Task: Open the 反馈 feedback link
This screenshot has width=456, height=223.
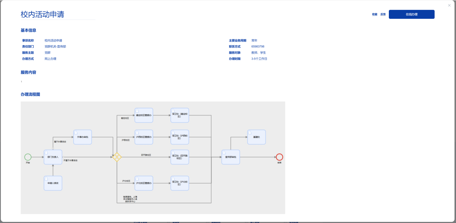Action: coord(383,14)
